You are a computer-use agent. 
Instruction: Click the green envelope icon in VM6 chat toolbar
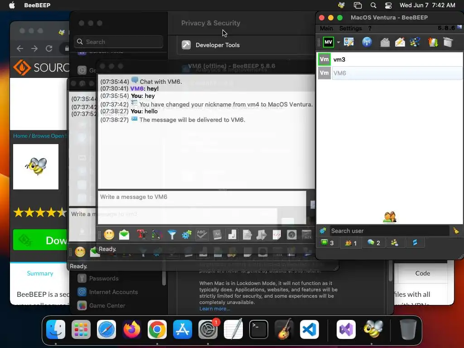click(124, 235)
